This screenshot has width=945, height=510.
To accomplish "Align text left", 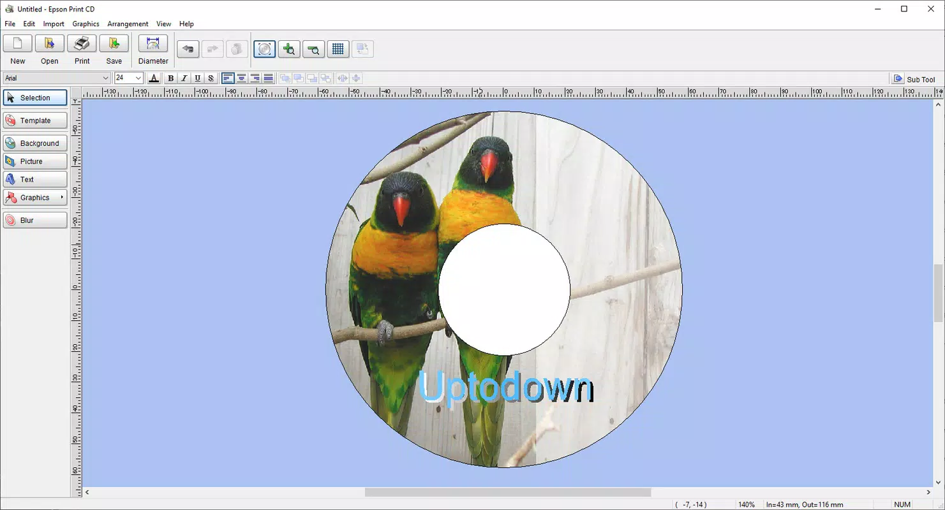I will click(228, 78).
